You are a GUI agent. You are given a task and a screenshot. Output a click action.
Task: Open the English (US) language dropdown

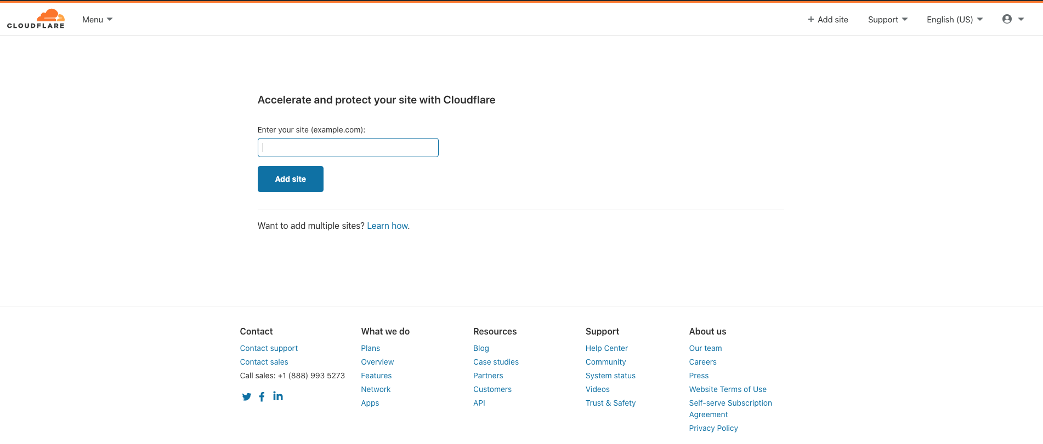(955, 19)
